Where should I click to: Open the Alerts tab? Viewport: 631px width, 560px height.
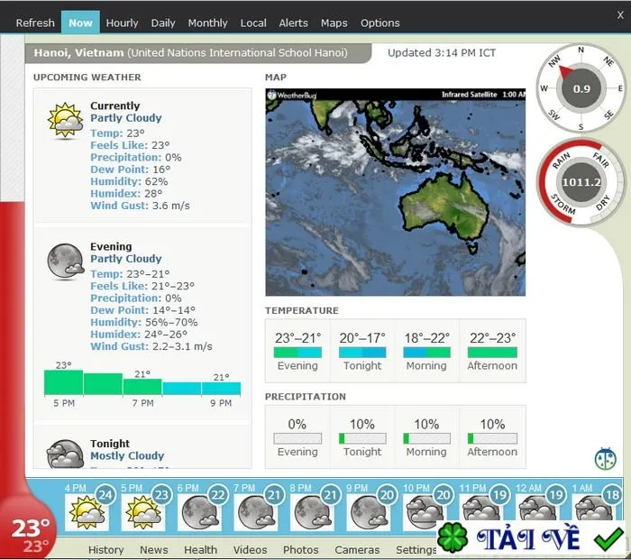(x=293, y=23)
